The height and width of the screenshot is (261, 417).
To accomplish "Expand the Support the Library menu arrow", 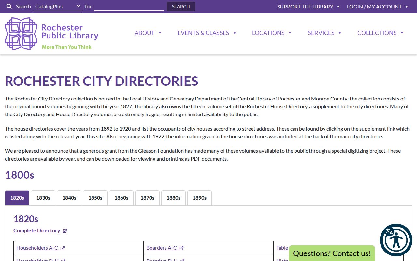I will point(338,7).
